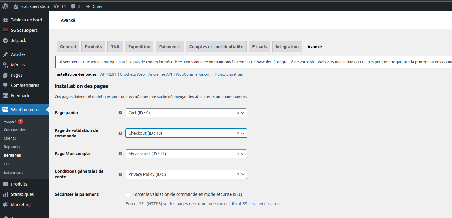452x218 pixels.
Task: Click the help icon for Page panier
Action: [x=120, y=113]
